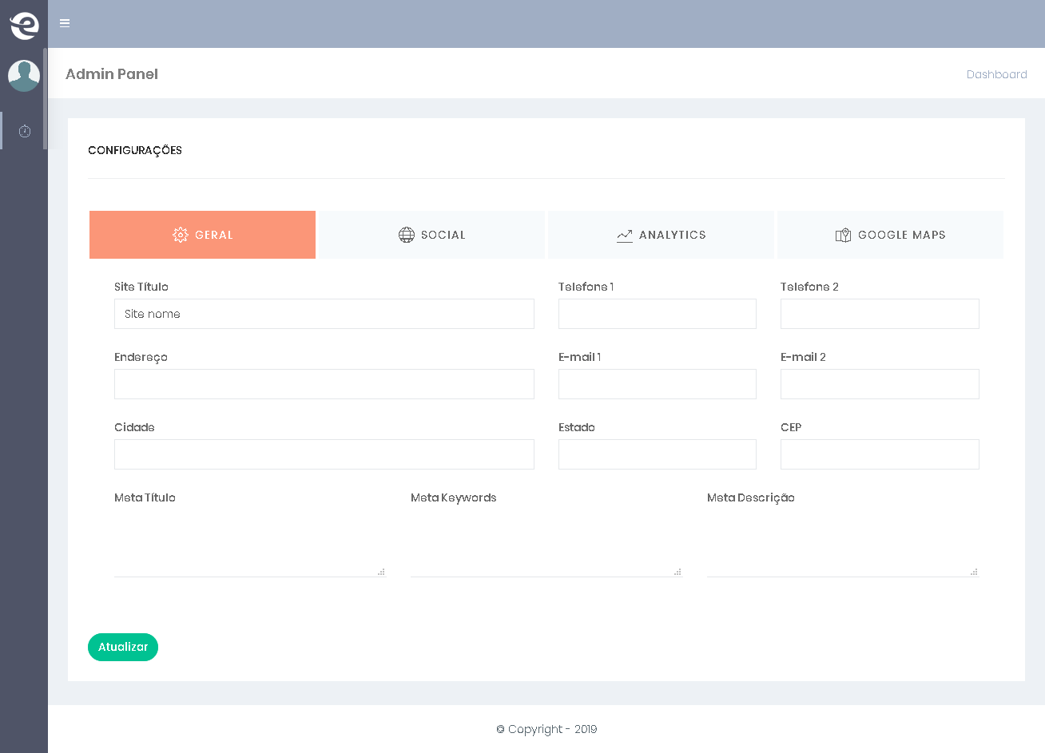Switch to the GERAL tab

coord(202,235)
